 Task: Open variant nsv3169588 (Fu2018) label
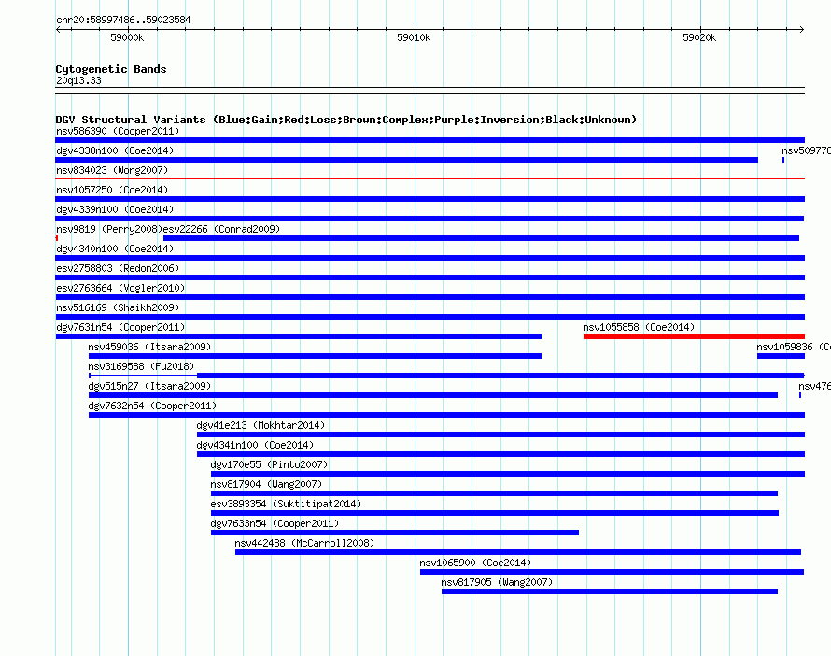(x=141, y=366)
